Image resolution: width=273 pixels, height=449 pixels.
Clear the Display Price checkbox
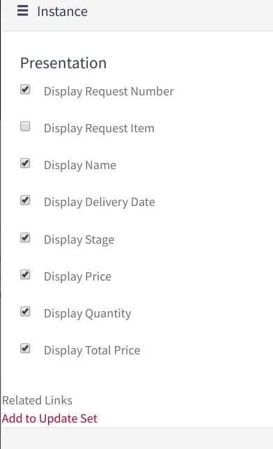pyautogui.click(x=25, y=274)
